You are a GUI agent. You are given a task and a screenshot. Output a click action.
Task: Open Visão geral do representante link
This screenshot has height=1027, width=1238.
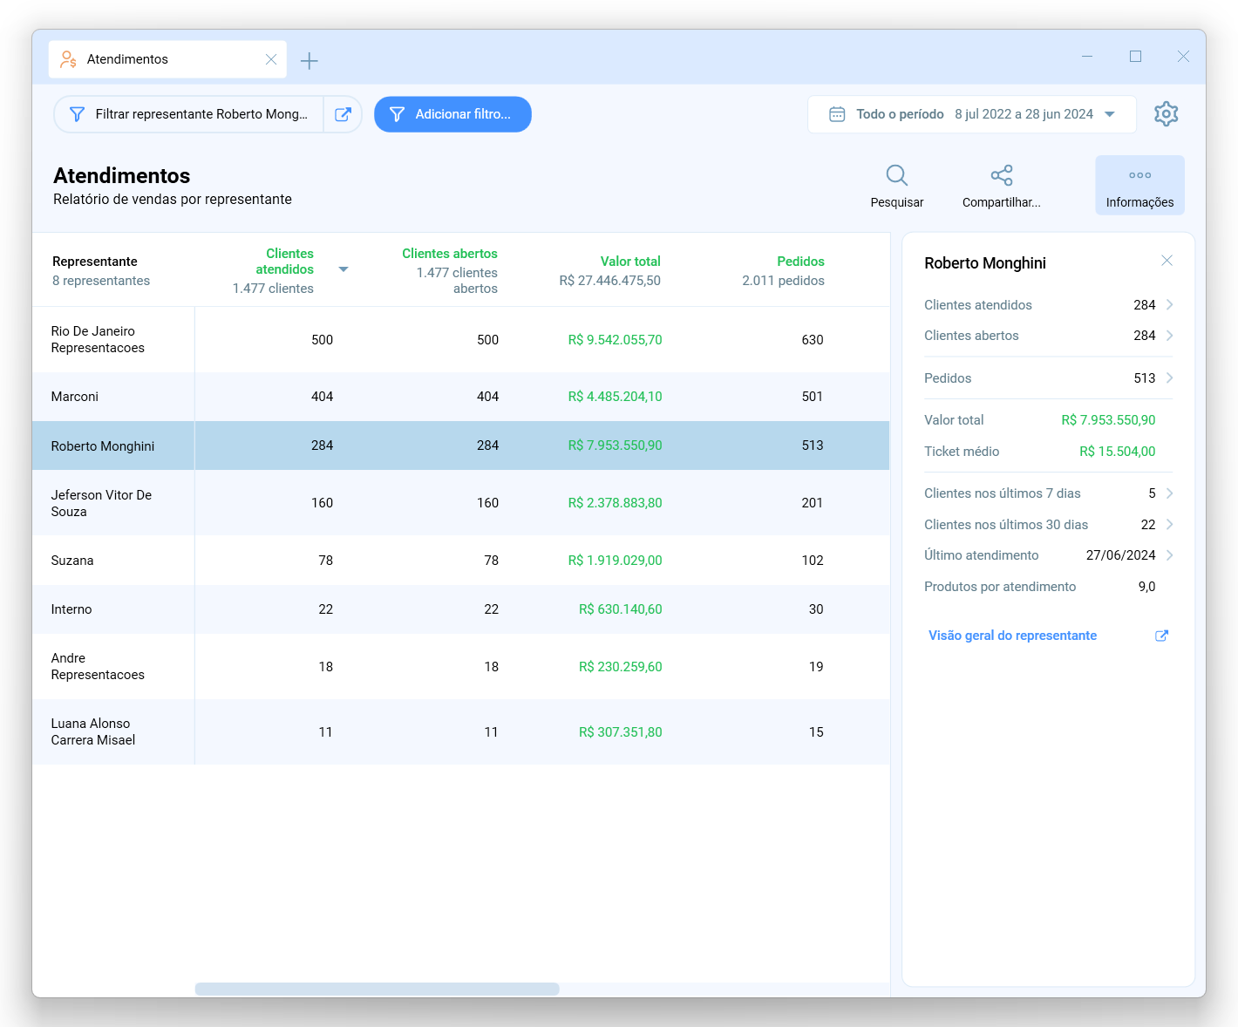[1012, 636]
